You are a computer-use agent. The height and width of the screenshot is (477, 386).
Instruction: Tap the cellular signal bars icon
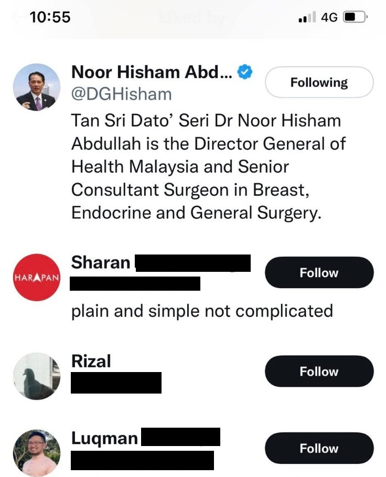[x=307, y=18]
